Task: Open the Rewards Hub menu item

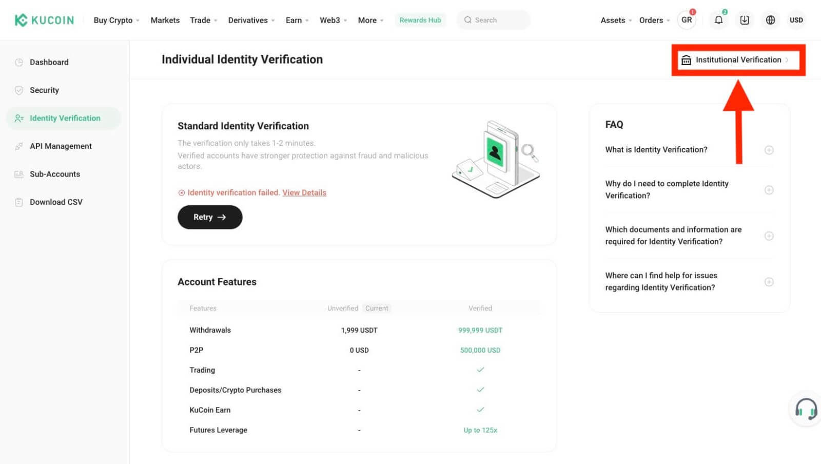Action: [x=420, y=20]
